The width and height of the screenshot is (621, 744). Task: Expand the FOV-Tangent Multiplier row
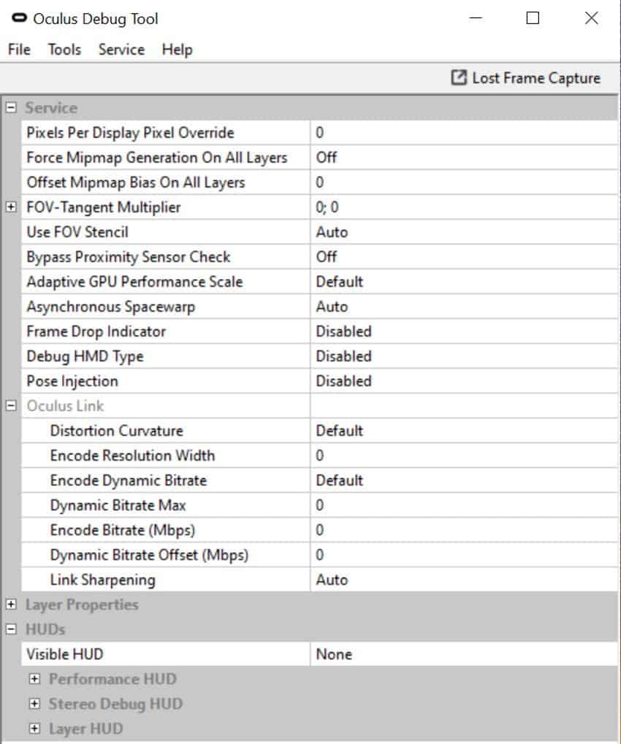[11, 207]
